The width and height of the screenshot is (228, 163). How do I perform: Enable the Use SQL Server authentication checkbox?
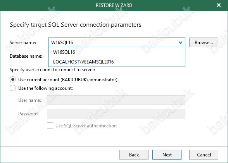pyautogui.click(x=50, y=125)
